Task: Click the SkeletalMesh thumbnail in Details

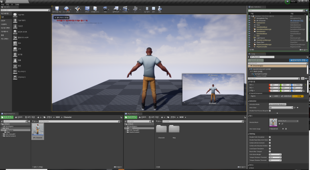Action: click(x=273, y=122)
